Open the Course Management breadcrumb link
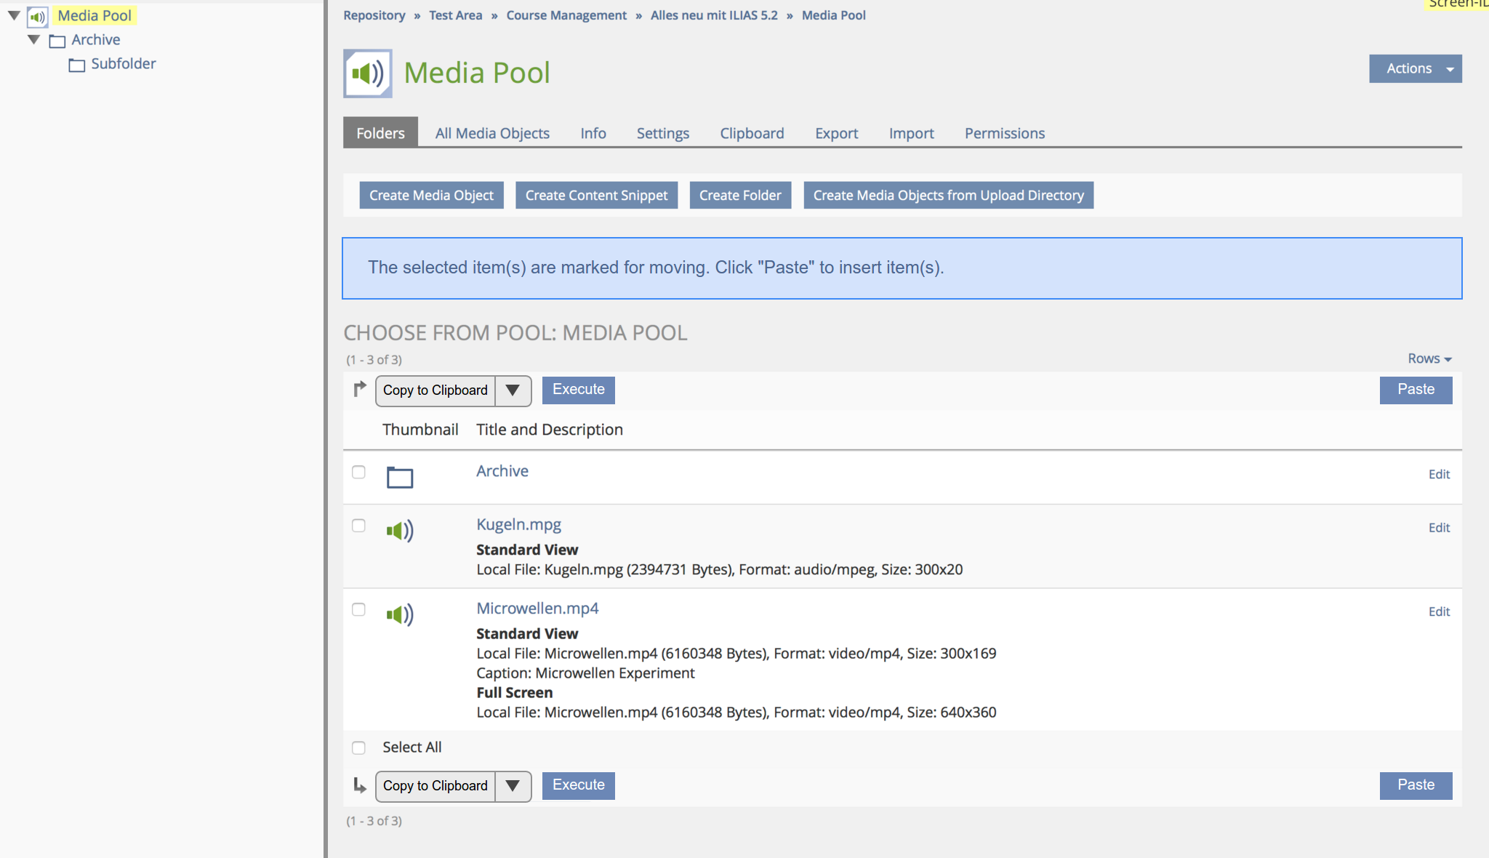 tap(566, 15)
